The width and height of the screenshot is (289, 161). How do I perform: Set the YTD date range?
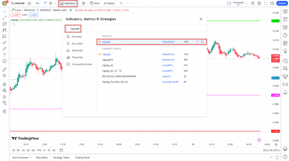[x=39, y=150]
